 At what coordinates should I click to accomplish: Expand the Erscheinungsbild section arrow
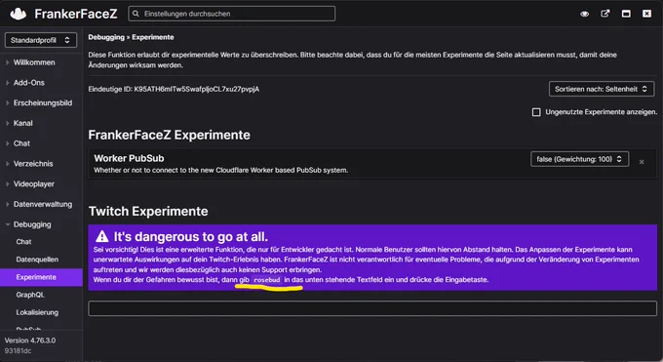7,102
